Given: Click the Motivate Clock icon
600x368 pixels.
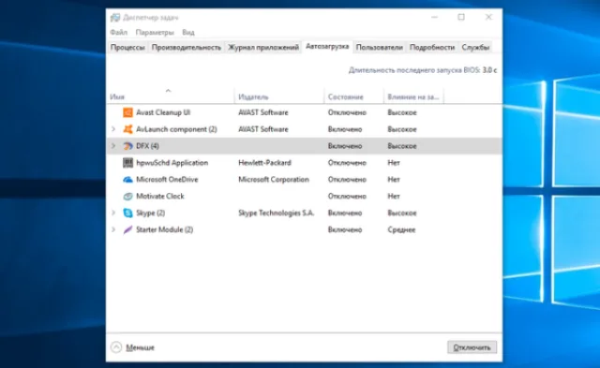Looking at the screenshot, I should 127,197.
